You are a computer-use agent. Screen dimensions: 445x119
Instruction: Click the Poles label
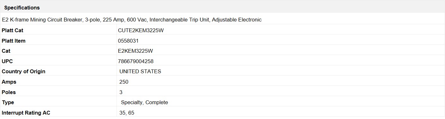pyautogui.click(x=9, y=92)
